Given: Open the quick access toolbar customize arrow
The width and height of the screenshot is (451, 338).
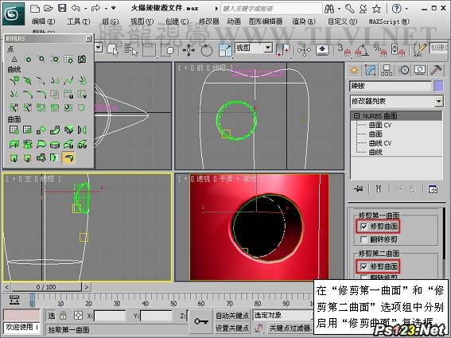Looking at the screenshot, I should 114,8.
